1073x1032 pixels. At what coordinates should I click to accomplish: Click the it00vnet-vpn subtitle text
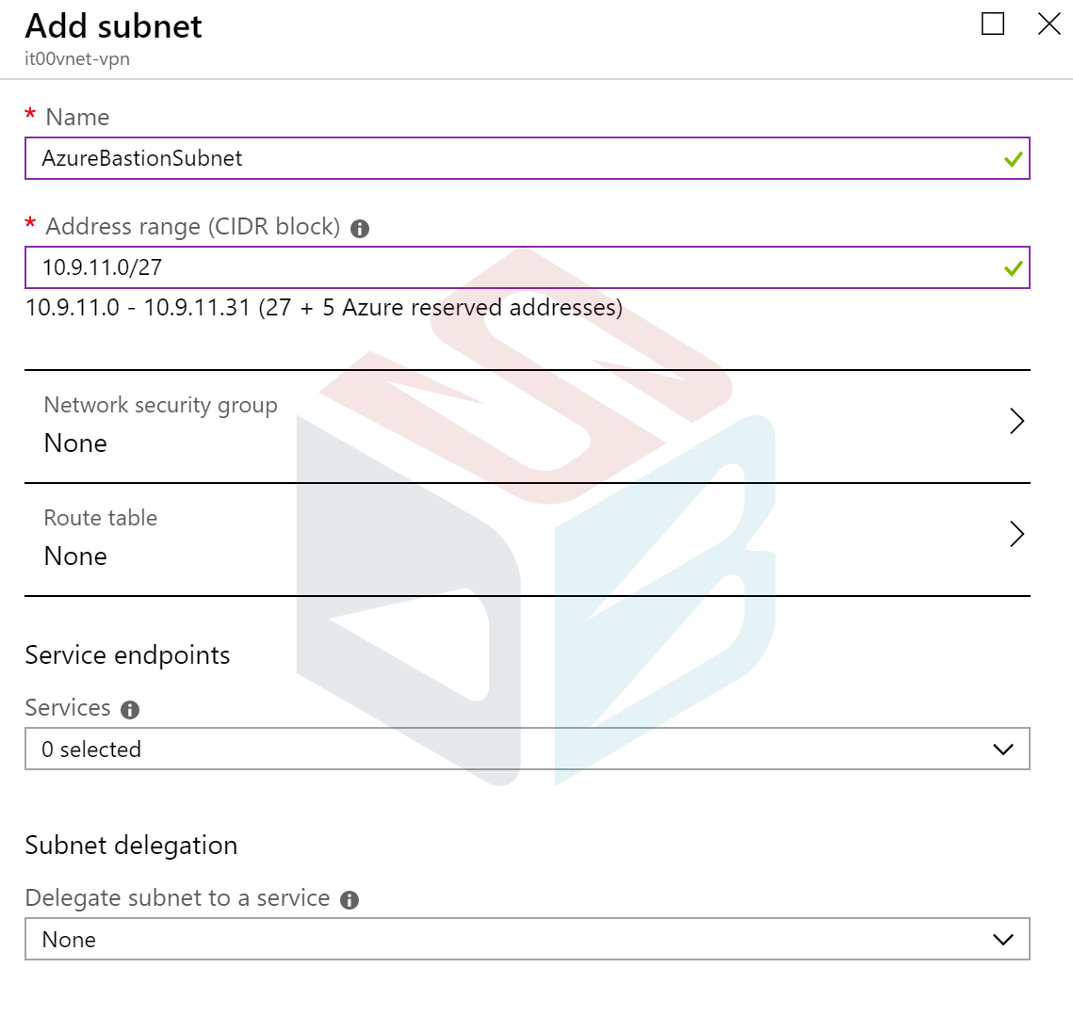pyautogui.click(x=77, y=58)
